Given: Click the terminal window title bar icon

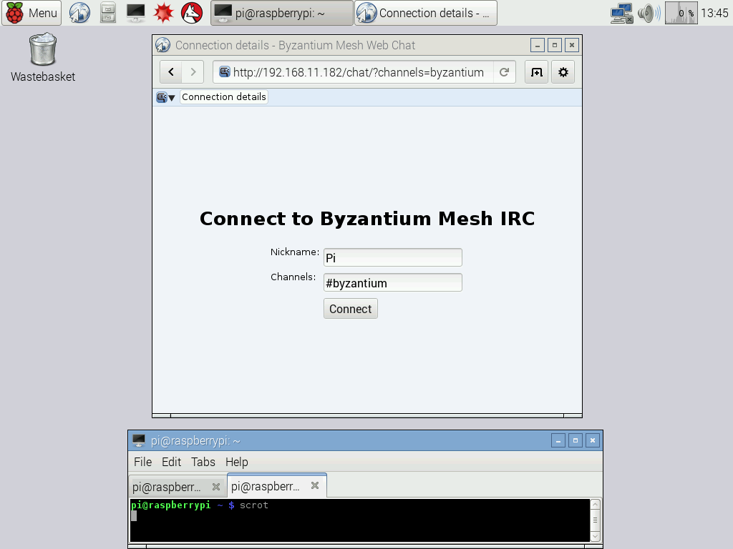Looking at the screenshot, I should click(138, 440).
